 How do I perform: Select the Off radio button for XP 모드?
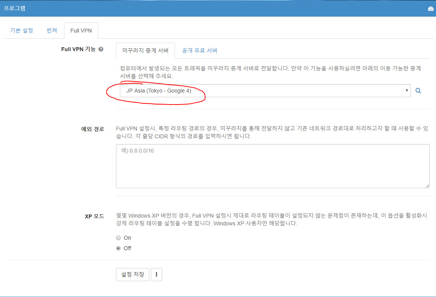click(x=118, y=248)
